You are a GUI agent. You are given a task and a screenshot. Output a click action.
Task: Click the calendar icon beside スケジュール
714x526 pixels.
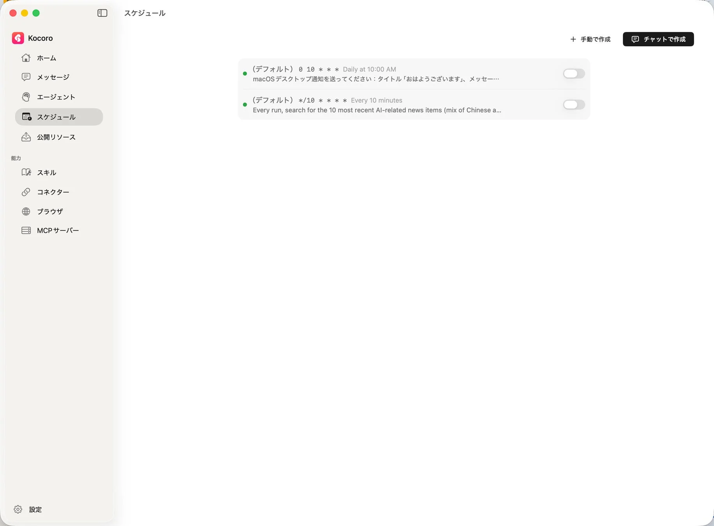coord(26,116)
